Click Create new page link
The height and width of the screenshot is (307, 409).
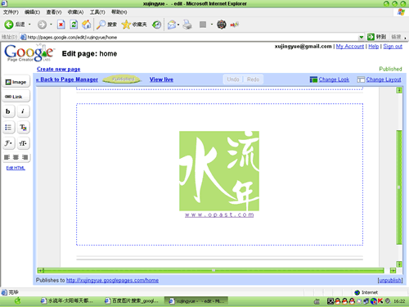[x=59, y=69]
